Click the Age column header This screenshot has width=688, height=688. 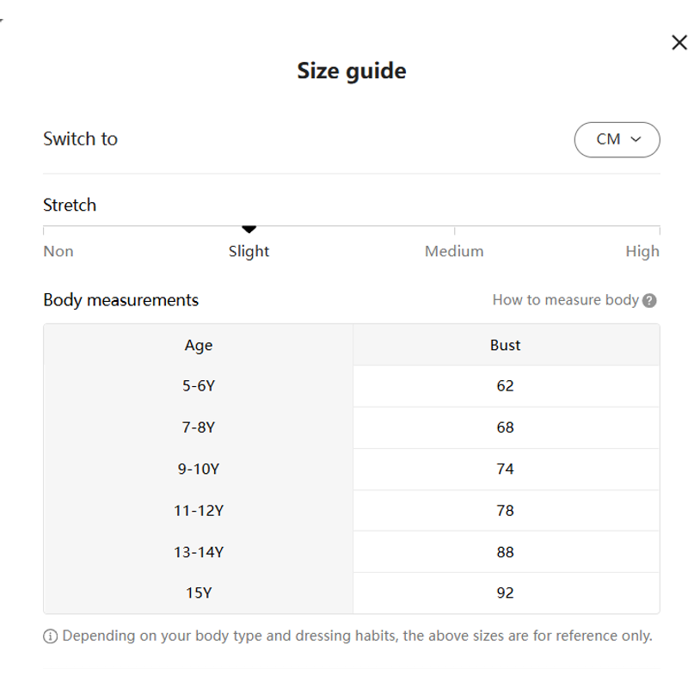coord(199,345)
